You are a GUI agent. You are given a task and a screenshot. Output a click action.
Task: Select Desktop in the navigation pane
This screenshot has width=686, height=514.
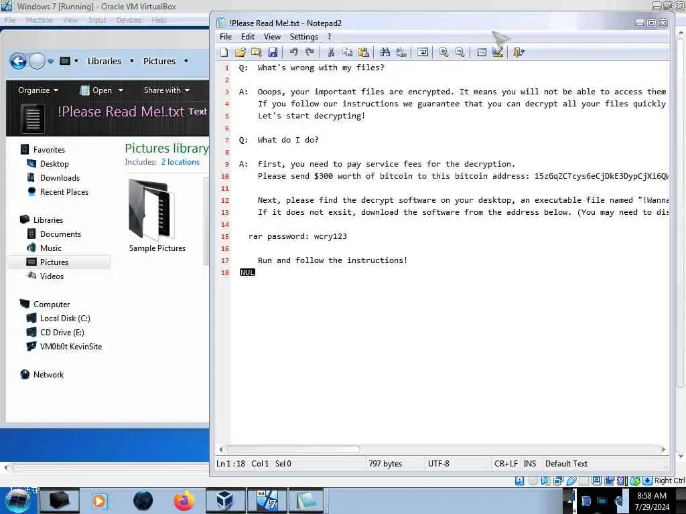(54, 164)
